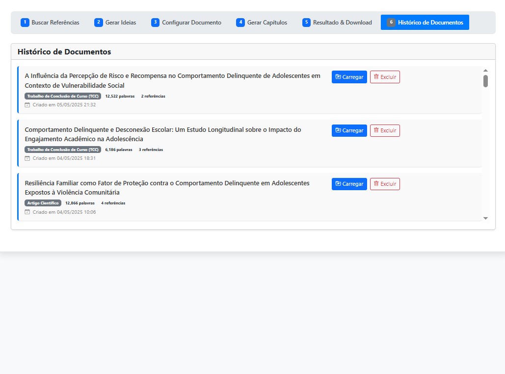
Task: Click the document list scrollbar thumb
Action: tap(485, 81)
